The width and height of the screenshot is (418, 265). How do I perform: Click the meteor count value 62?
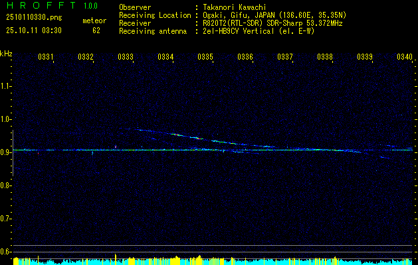[96, 30]
